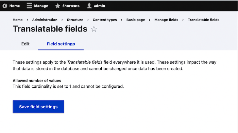This screenshot has width=238, height=133.
Task: Navigate to Structure breadcrumb
Action: click(75, 20)
